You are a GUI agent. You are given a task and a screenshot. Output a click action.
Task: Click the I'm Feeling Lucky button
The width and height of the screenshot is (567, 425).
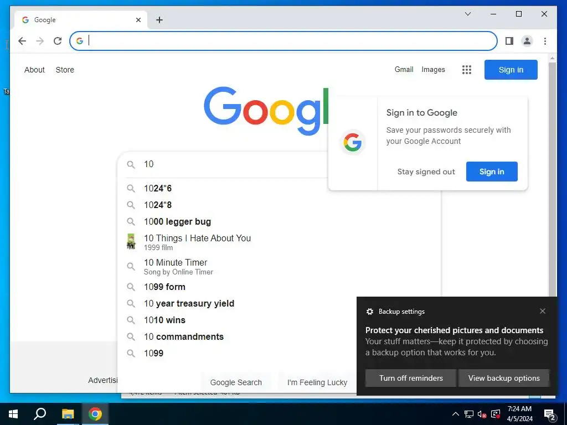317,382
